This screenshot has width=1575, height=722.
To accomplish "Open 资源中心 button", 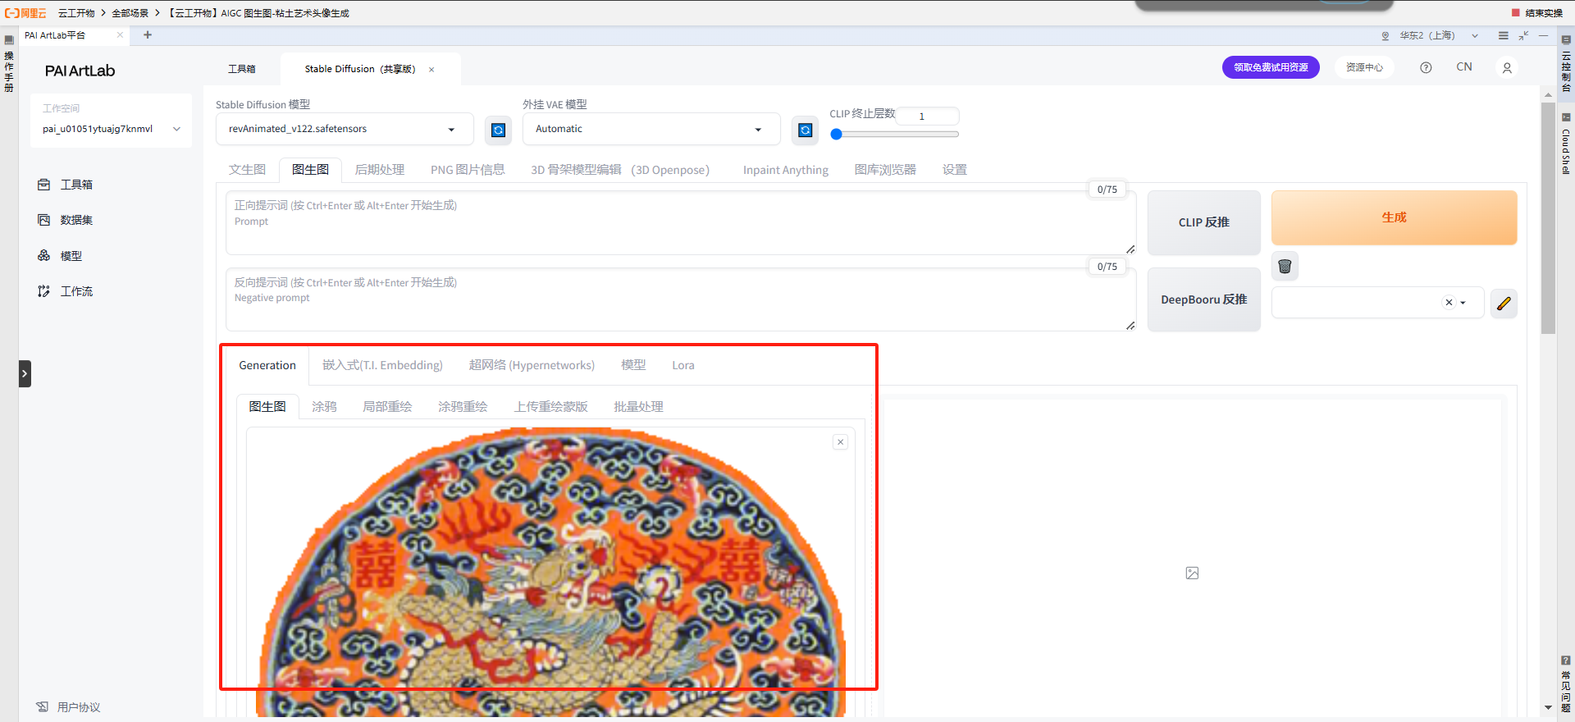I will tap(1364, 67).
